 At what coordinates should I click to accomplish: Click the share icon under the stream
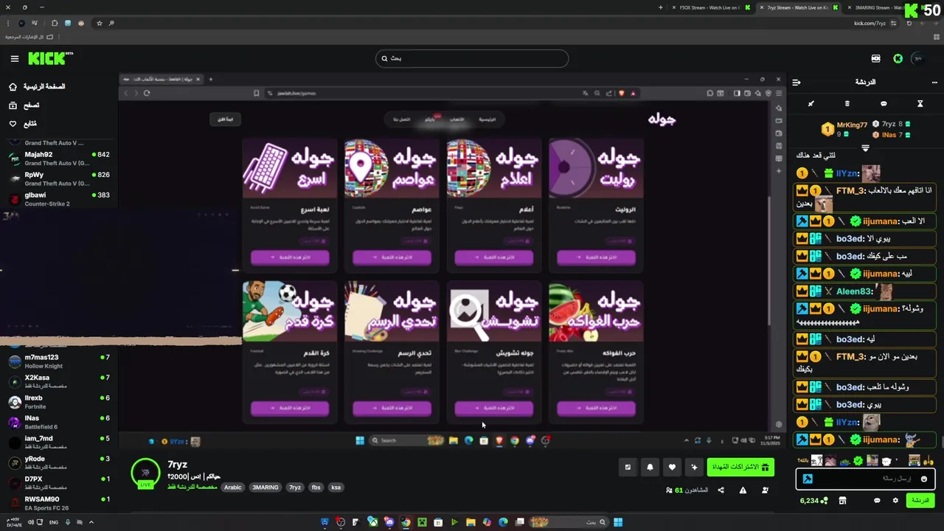pyautogui.click(x=721, y=490)
